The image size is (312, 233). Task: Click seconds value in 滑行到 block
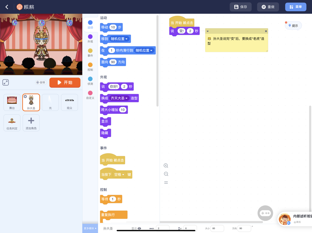pos(112,51)
